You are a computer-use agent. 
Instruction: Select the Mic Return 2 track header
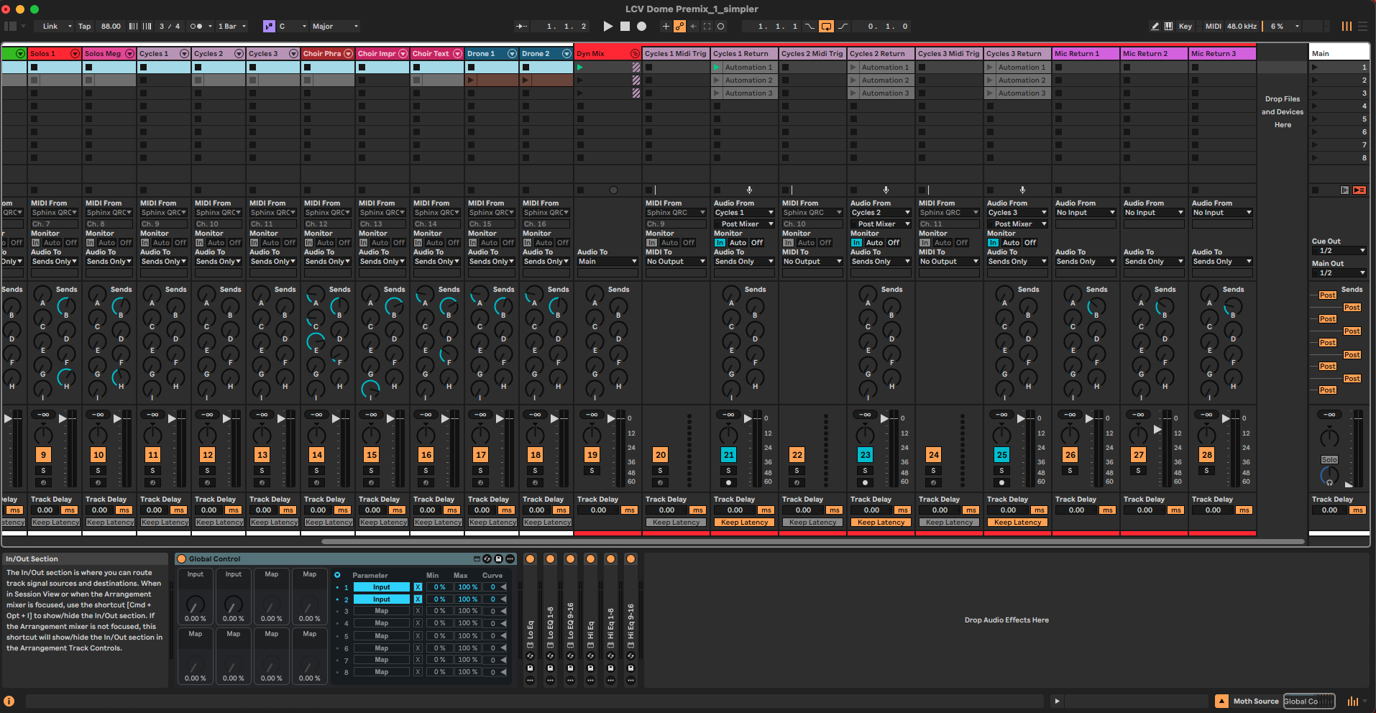coord(1154,54)
